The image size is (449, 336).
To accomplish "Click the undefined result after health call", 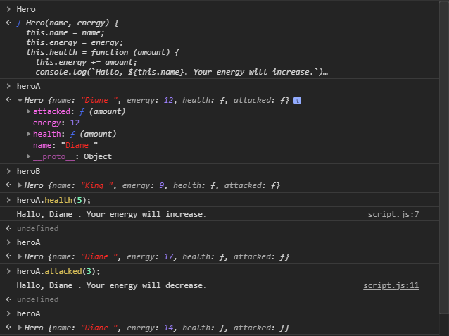I will pos(37,228).
